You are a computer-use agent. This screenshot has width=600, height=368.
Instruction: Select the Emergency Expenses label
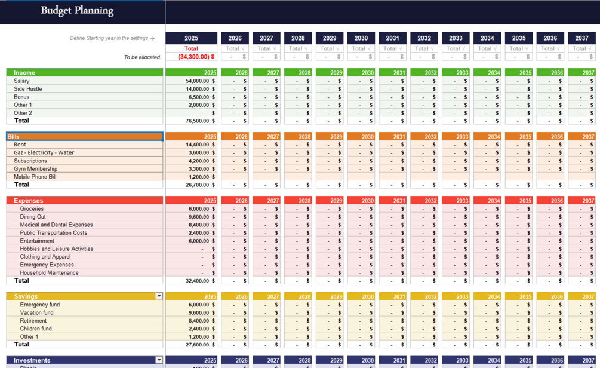tap(47, 265)
